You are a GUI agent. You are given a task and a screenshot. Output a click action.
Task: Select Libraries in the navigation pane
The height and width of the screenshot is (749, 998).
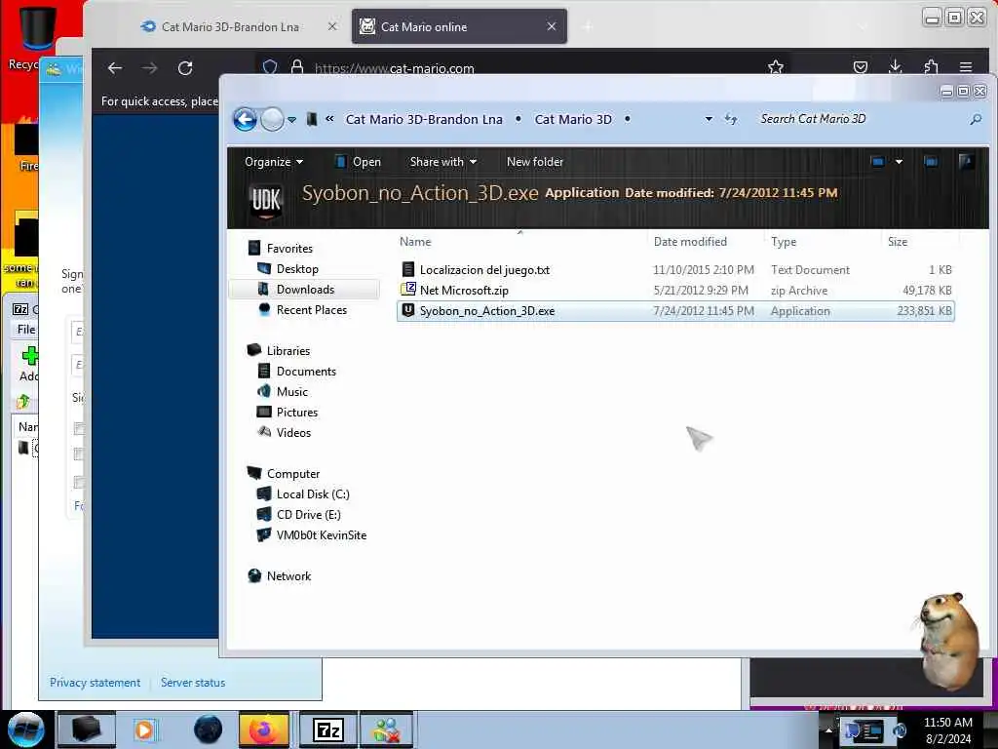[288, 351]
